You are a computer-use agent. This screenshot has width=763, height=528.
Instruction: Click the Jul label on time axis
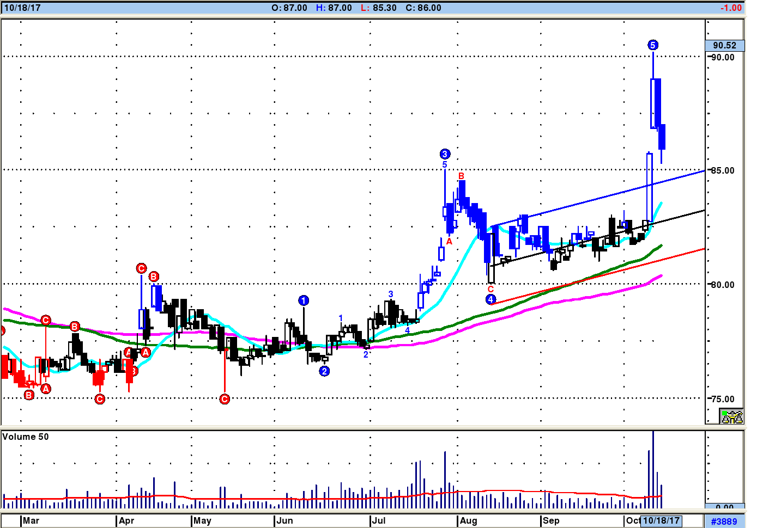pyautogui.click(x=379, y=521)
